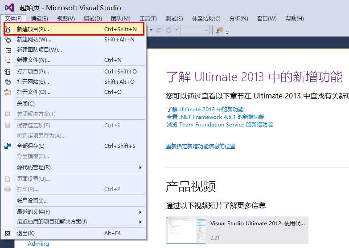Viewport: 349px width, 248px height.
Task: Select 全部保存(L) menu entry
Action: [74, 146]
